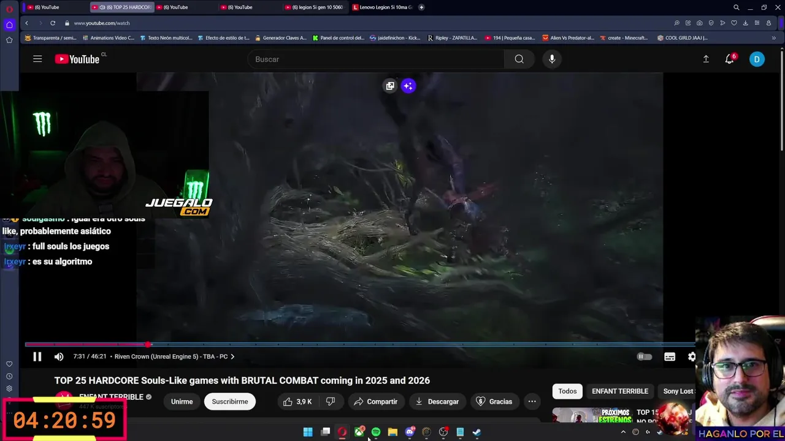
Task: Click the address bar www.youtube.com/watch
Action: [x=102, y=23]
